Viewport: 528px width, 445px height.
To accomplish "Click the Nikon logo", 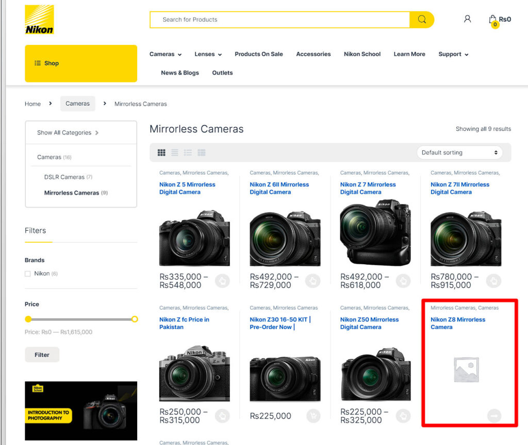I will 39,20.
